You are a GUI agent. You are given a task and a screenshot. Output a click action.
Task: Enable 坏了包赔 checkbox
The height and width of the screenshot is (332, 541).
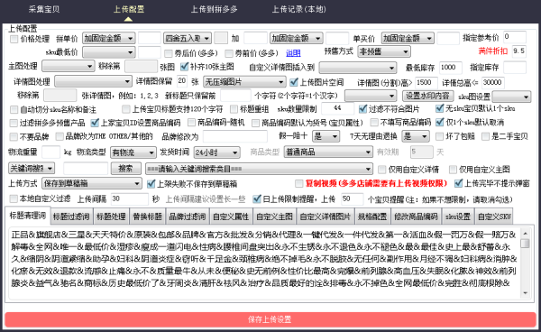coord(440,136)
